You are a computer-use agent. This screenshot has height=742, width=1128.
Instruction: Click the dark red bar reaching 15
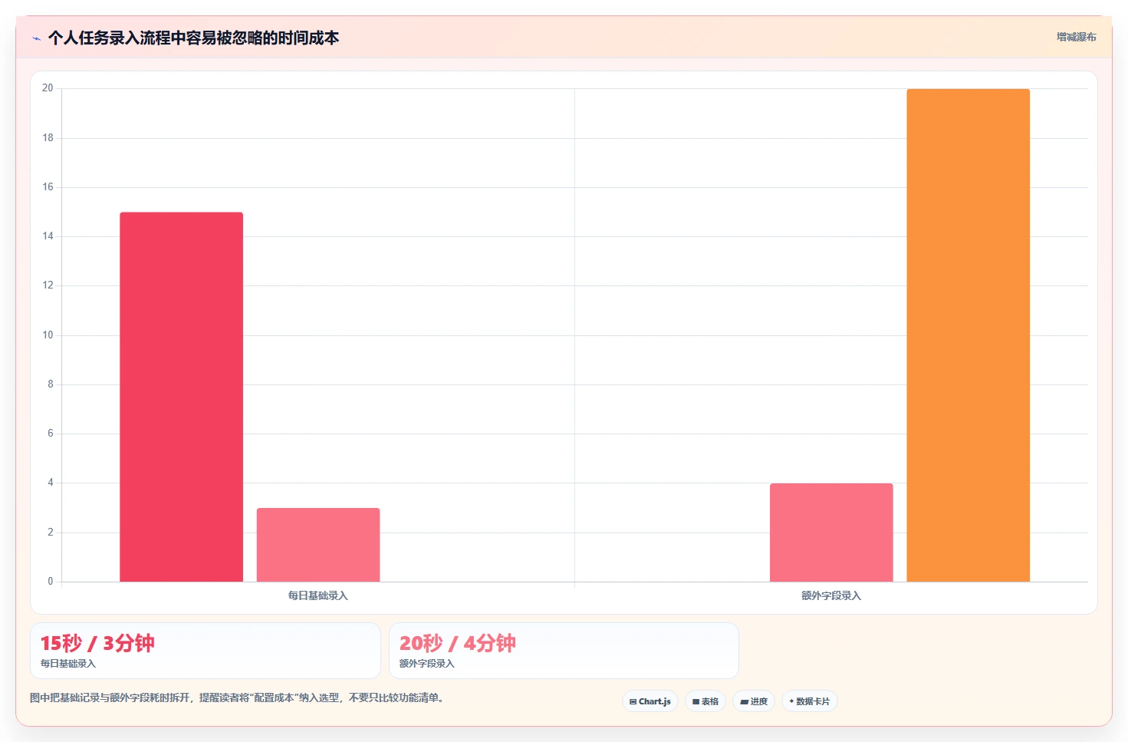pyautogui.click(x=181, y=397)
